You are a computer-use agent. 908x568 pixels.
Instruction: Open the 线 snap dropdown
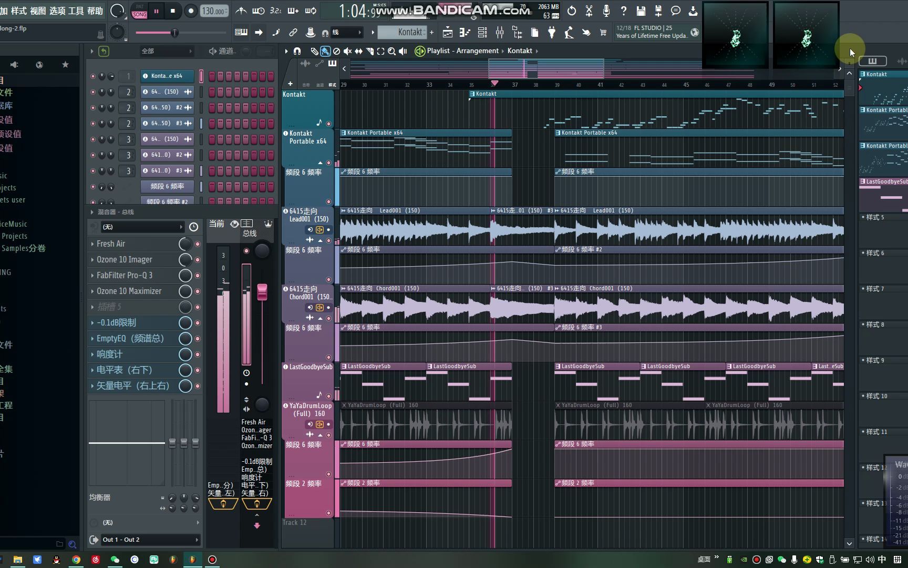(346, 33)
